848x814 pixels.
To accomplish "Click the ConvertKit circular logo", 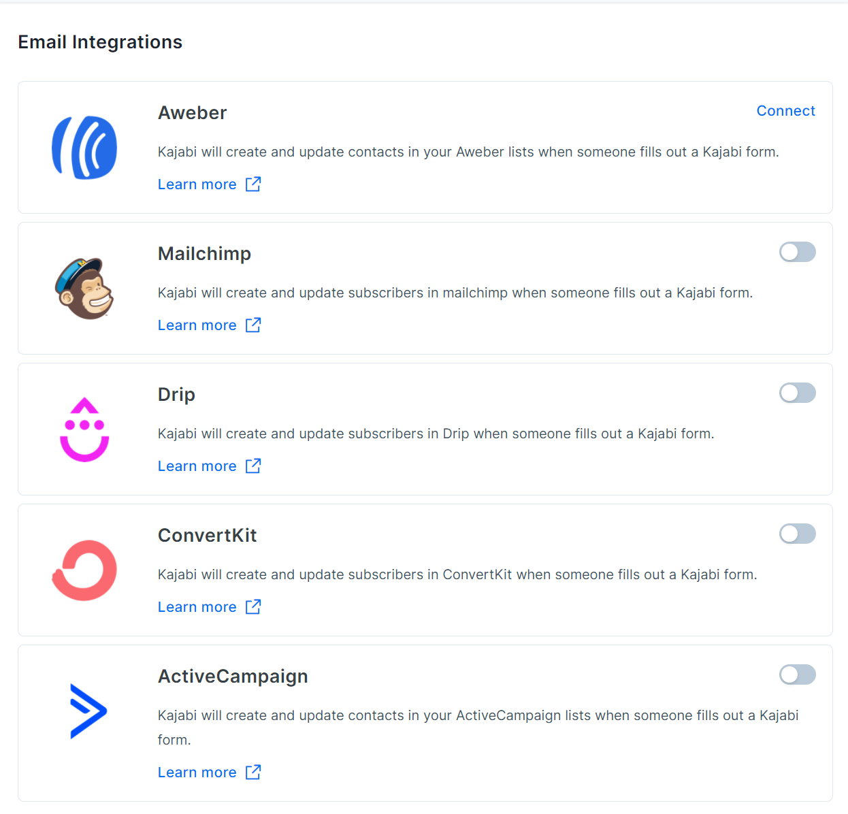I will [x=84, y=570].
